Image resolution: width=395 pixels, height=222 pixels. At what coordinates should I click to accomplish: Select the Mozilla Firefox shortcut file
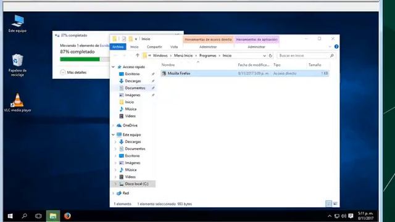[245, 73]
